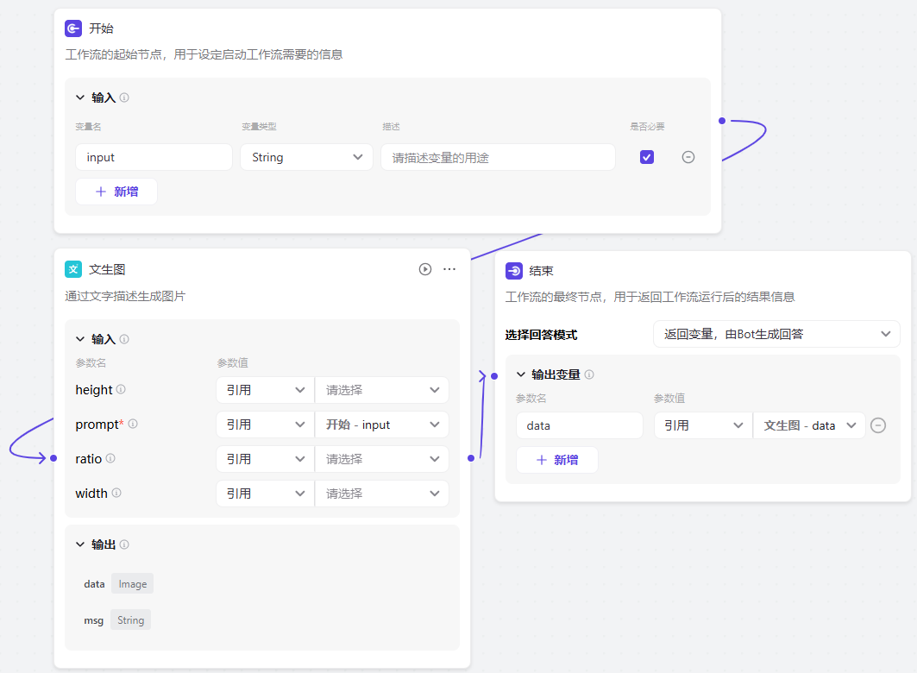Remove the data output variable with minus icon
The height and width of the screenshot is (673, 917).
click(x=878, y=425)
